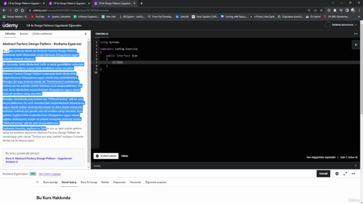Bookmark this page with the star icon
This screenshot has height=204, width=363.
pos(322,10)
